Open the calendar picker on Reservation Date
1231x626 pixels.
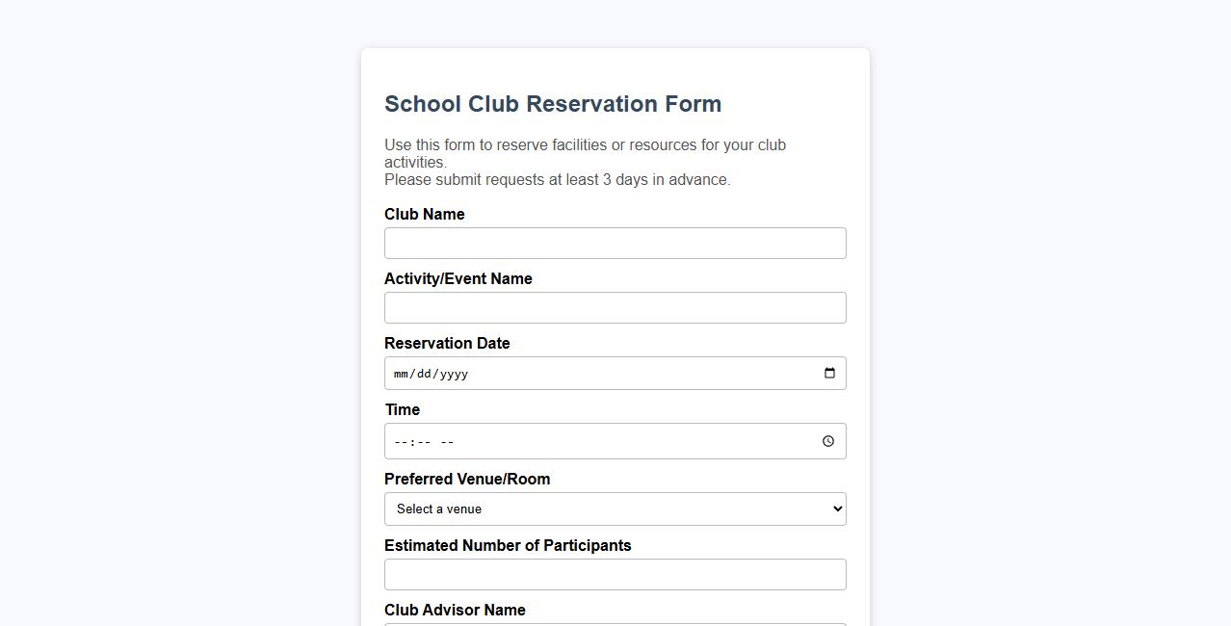click(828, 373)
